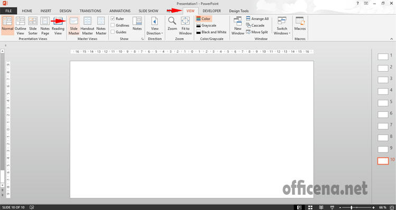Screen dimensions: 396x210
Task: Enable the Gridlines checkbox
Action: point(112,25)
